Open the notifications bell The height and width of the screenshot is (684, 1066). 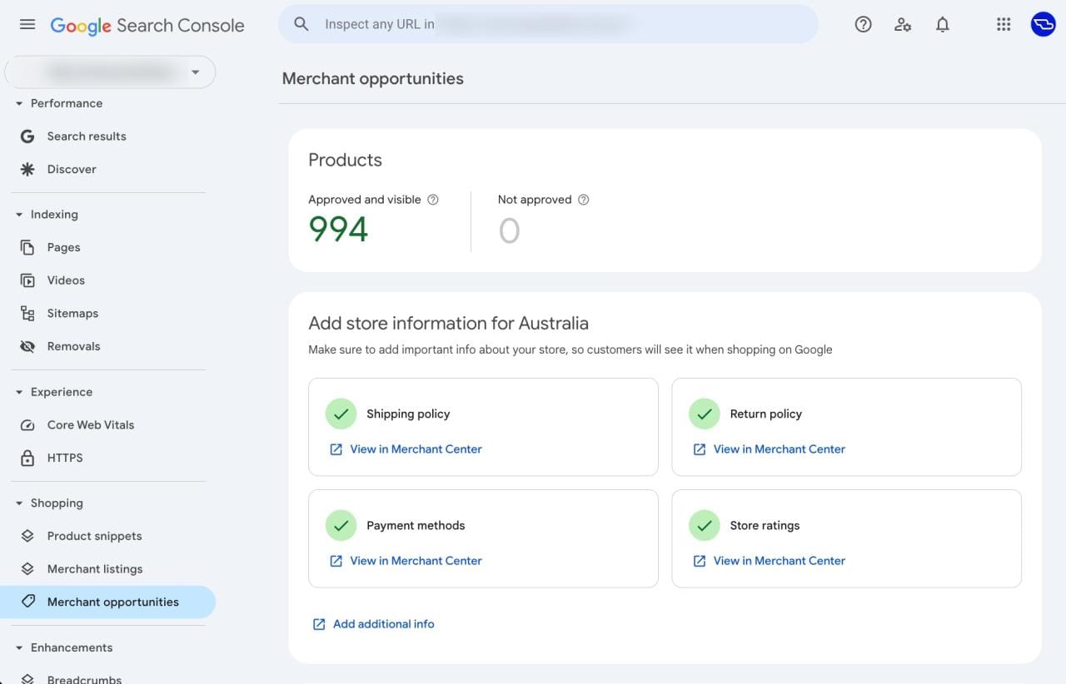coord(943,24)
